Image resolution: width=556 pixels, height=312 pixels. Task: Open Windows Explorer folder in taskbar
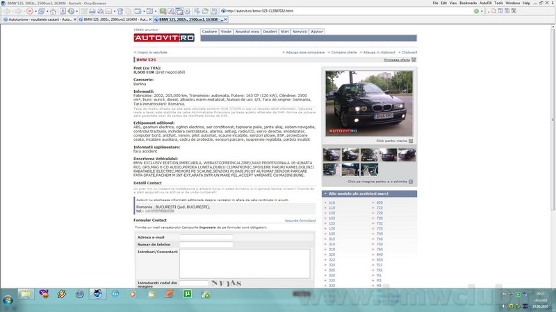point(26,294)
